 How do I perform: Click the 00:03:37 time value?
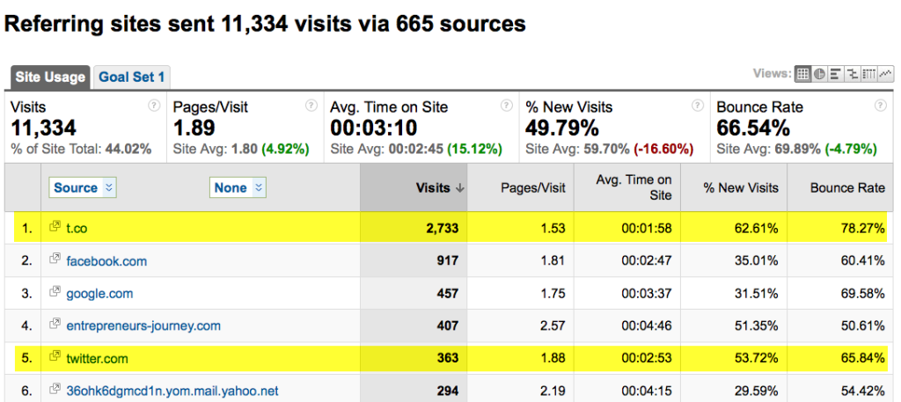coord(646,294)
